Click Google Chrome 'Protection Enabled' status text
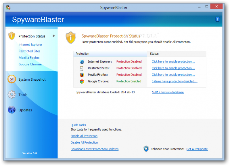Viewport: 230px width, 166px height. click(x=129, y=81)
